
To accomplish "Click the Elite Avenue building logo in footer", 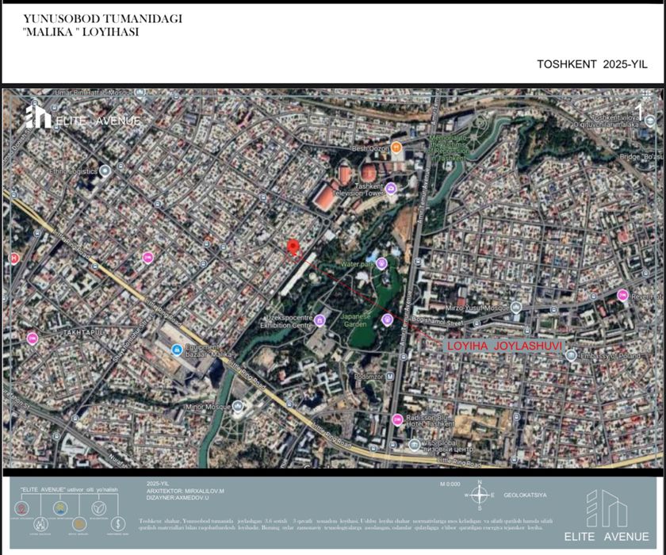I will click(607, 508).
